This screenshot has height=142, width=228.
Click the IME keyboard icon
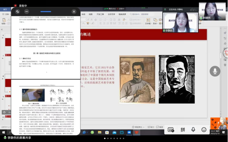(x=171, y=130)
